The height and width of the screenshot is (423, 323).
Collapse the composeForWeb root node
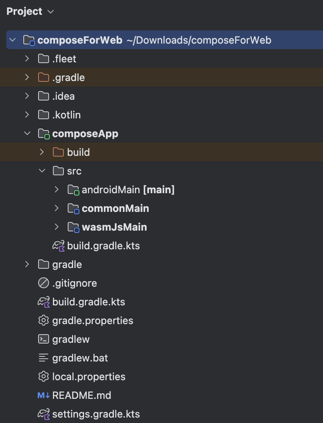pyautogui.click(x=12, y=40)
